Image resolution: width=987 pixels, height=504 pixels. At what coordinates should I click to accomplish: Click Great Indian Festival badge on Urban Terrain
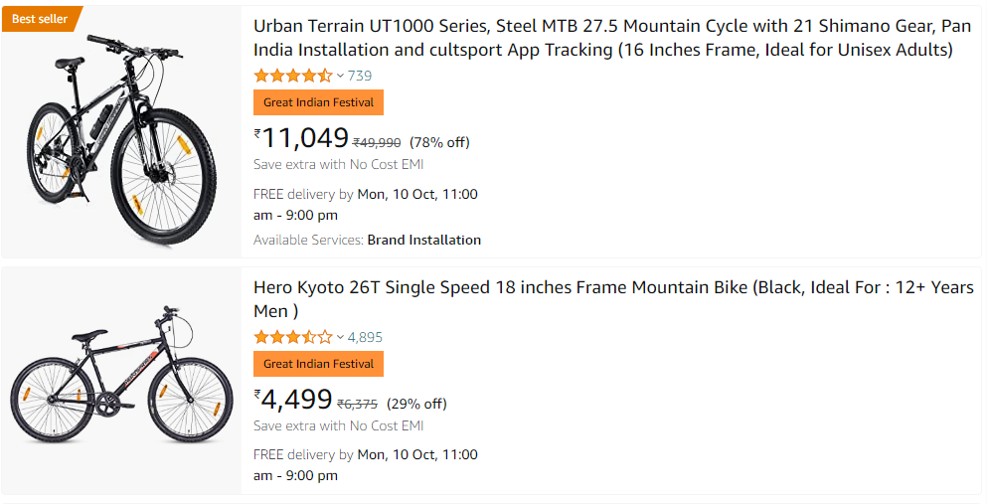tap(318, 102)
